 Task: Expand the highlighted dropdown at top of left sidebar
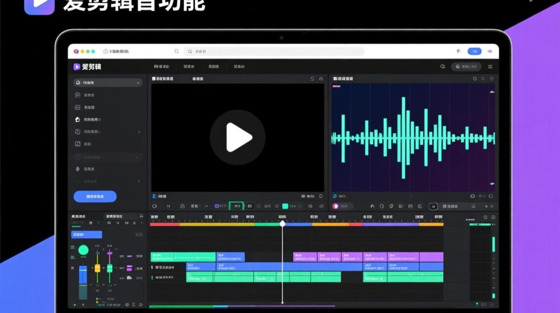pyautogui.click(x=107, y=83)
